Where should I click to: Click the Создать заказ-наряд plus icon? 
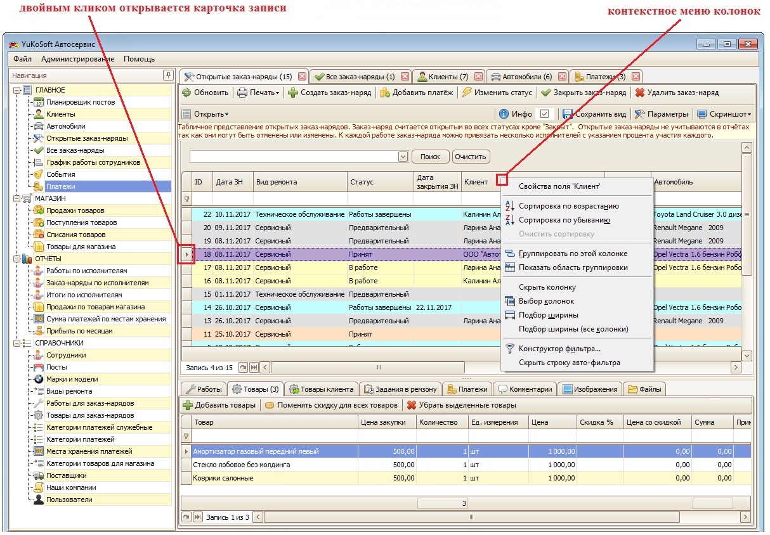point(292,93)
